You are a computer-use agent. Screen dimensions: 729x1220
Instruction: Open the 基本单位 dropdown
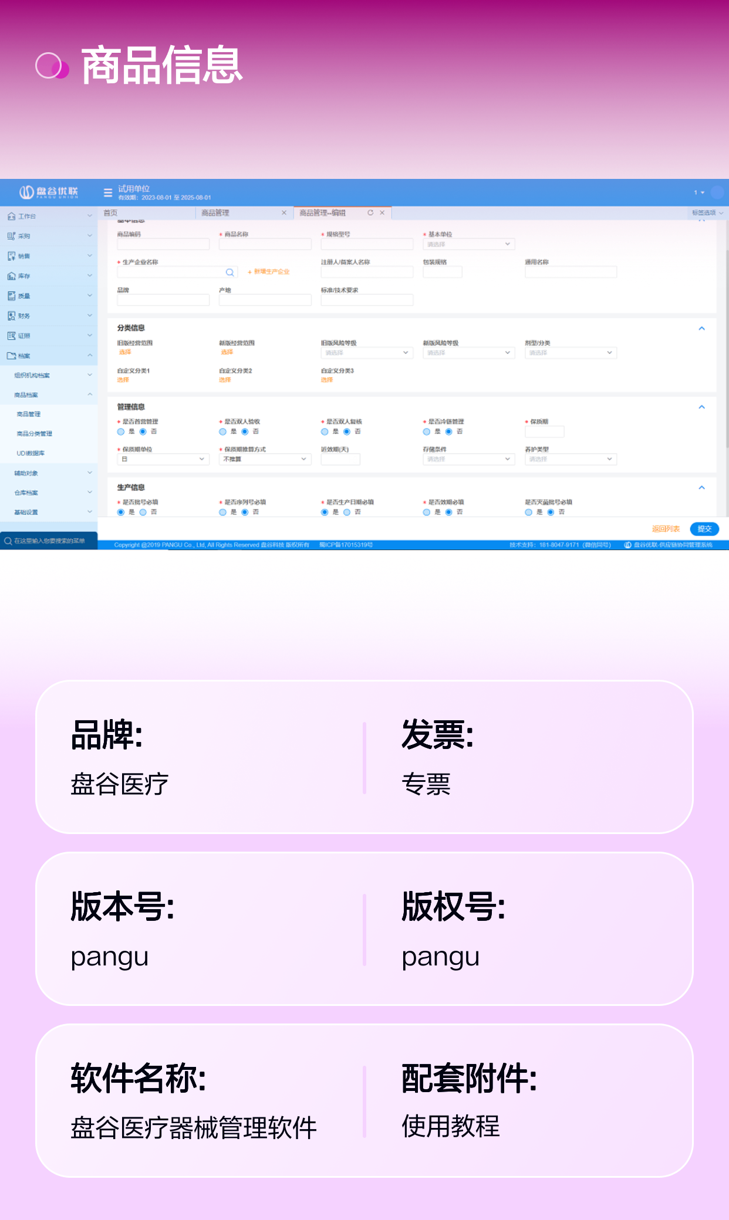pos(469,244)
